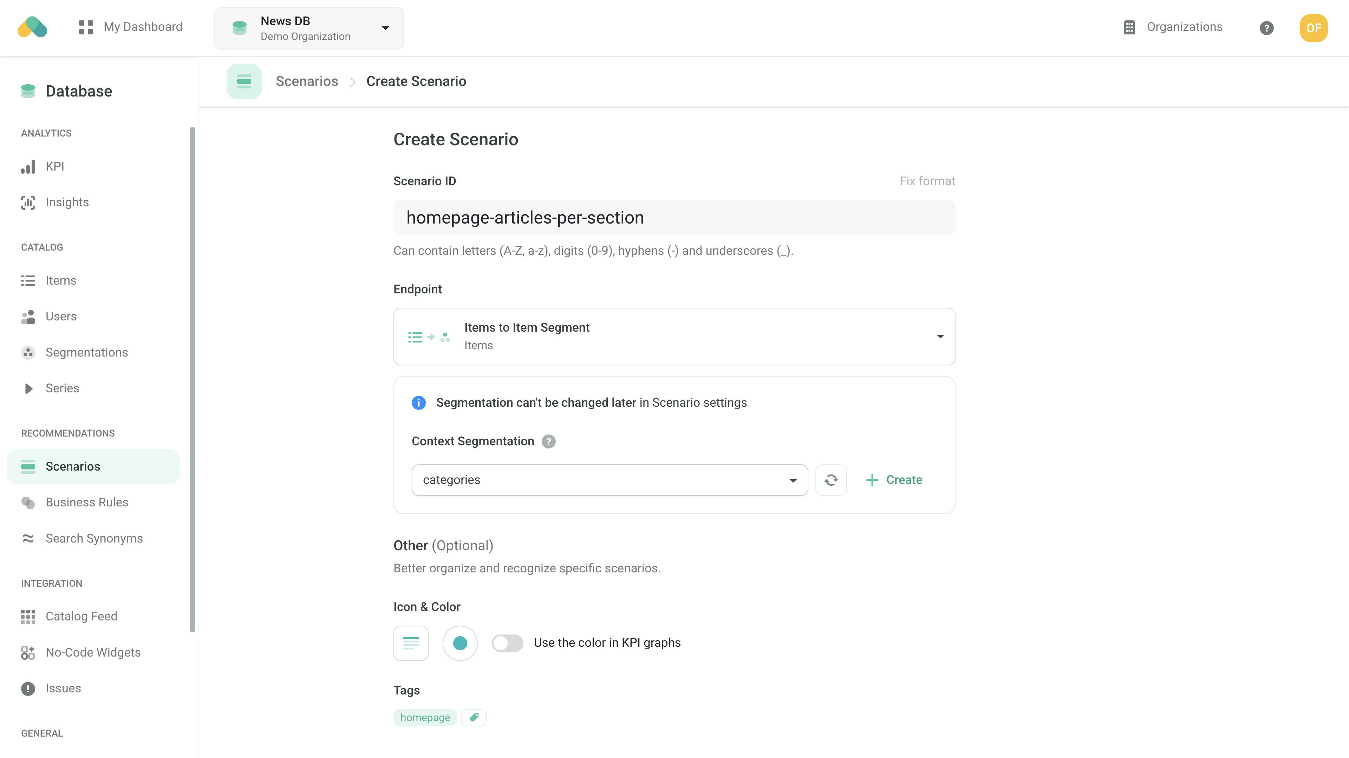Click the Catalog Feed grid icon
The width and height of the screenshot is (1349, 758).
coord(28,616)
